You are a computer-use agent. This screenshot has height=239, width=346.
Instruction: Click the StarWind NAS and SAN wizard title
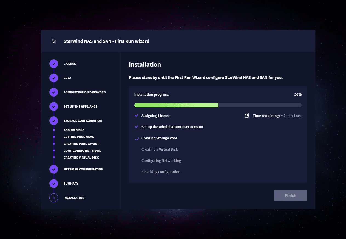(106, 41)
